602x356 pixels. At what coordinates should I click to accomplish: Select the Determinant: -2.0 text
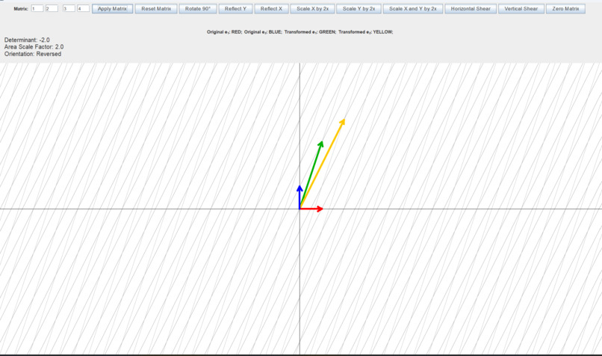(27, 40)
